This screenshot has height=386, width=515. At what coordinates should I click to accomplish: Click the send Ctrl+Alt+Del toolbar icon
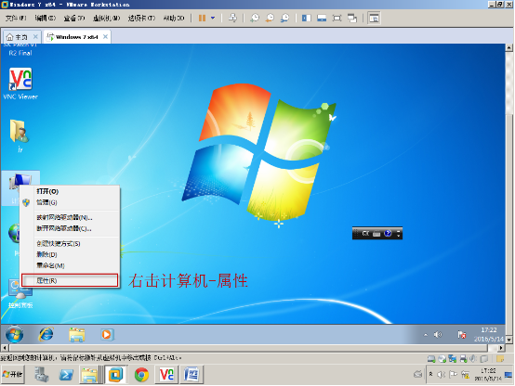click(232, 18)
